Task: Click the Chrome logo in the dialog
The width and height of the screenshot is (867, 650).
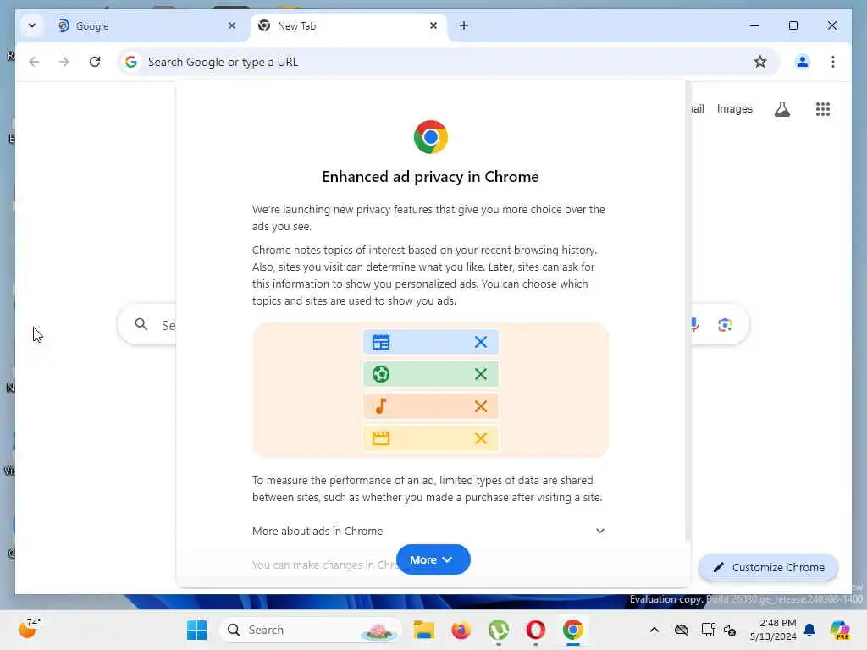Action: [431, 137]
